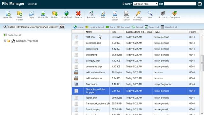Image resolution: width=204 pixels, height=115 pixels.
Task: Click the highlighted filterable-portfolio-loop.php row
Action: pos(135,91)
